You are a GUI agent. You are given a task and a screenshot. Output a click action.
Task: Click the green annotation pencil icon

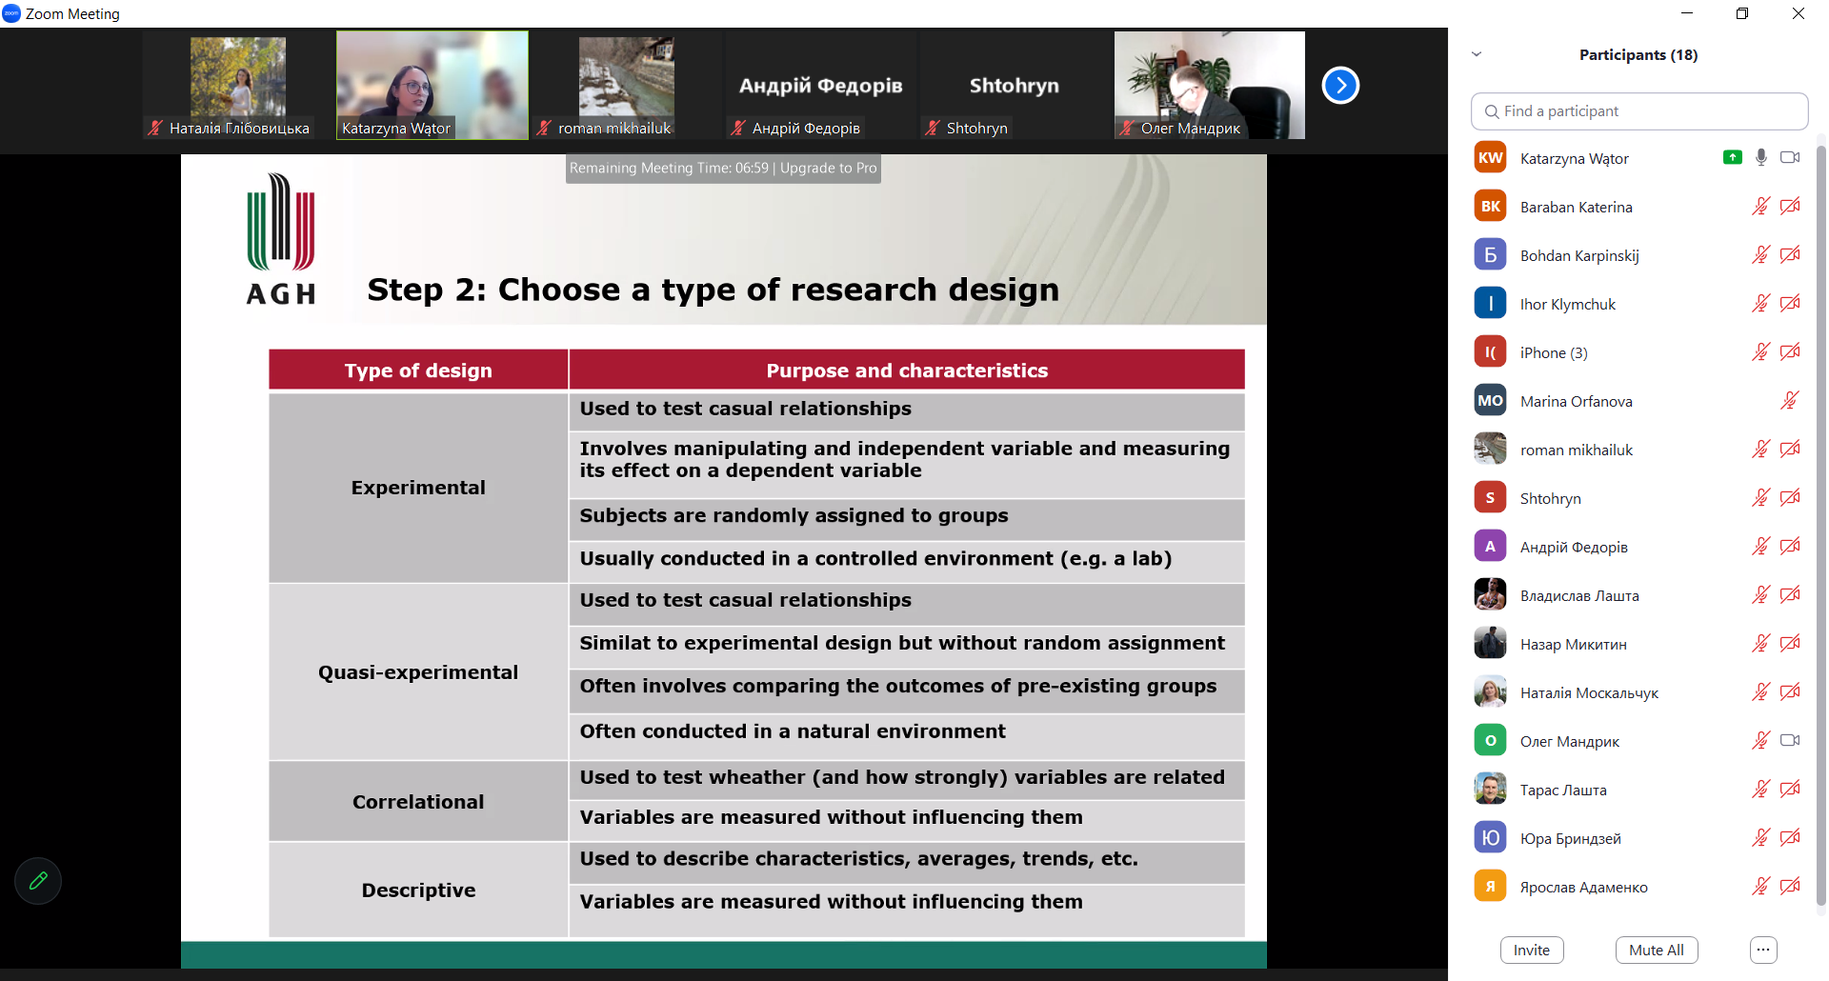pos(38,881)
